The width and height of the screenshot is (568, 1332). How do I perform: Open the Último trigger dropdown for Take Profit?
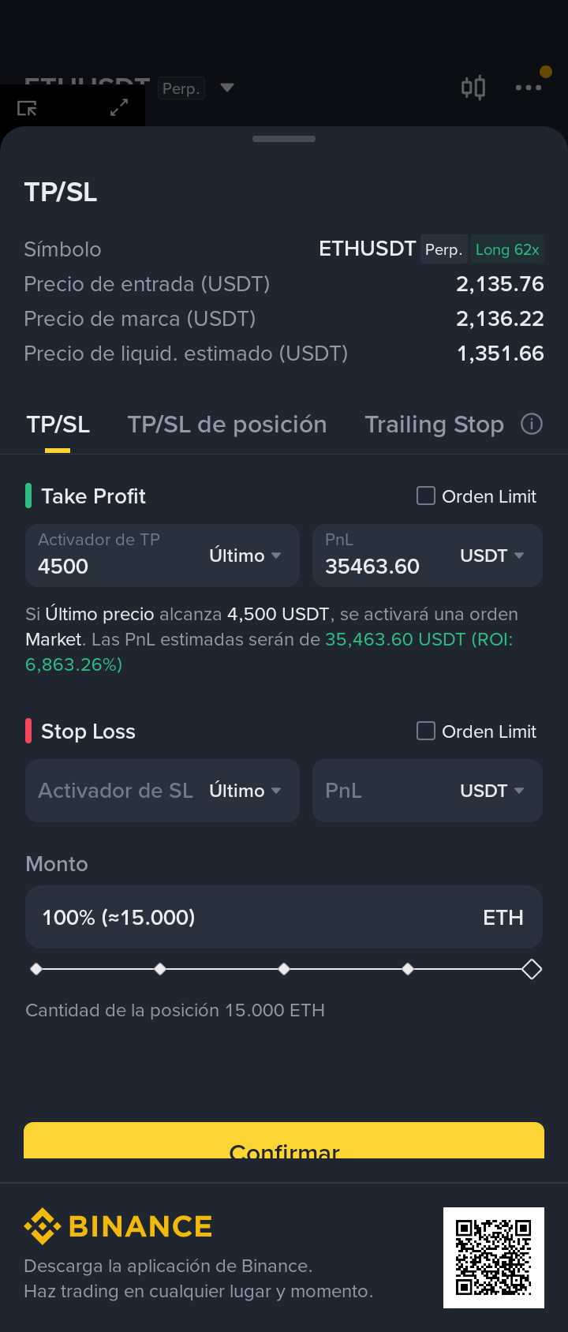(x=245, y=556)
